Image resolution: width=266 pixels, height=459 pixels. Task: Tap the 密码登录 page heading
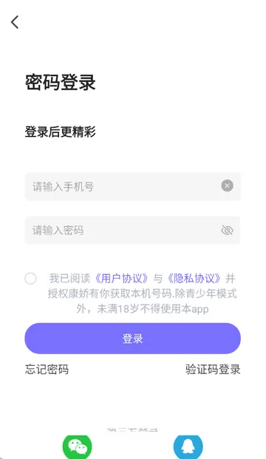coord(61,82)
